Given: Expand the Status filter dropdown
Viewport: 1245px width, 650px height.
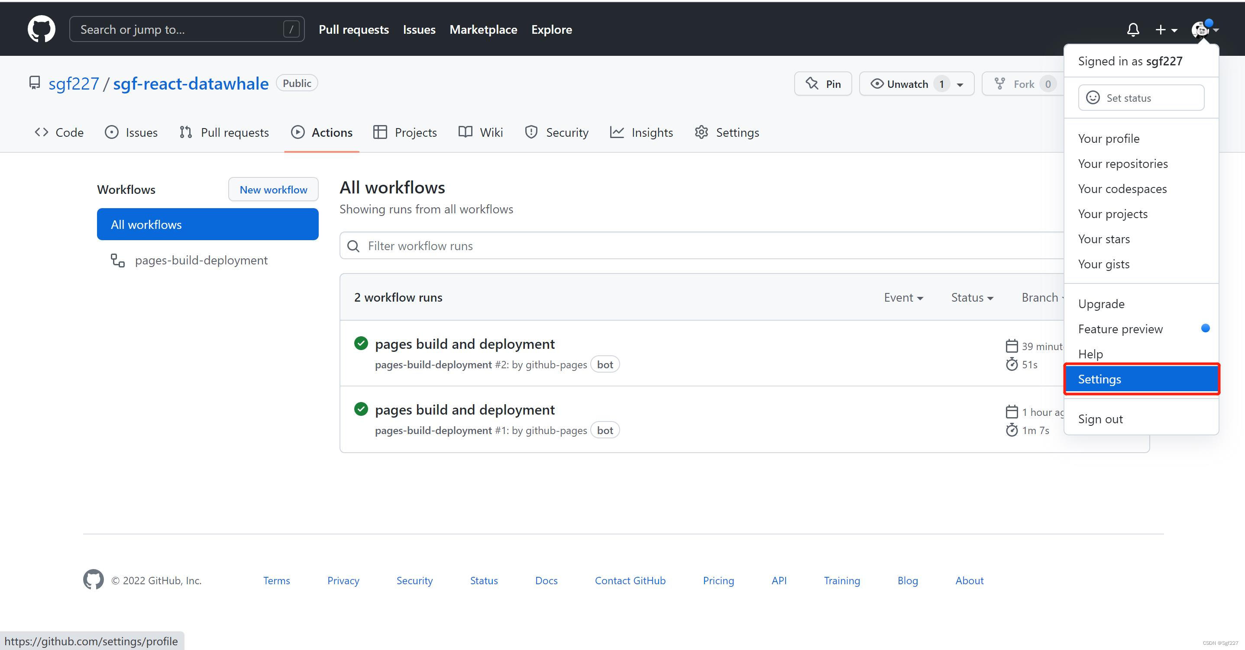Looking at the screenshot, I should [x=972, y=298].
